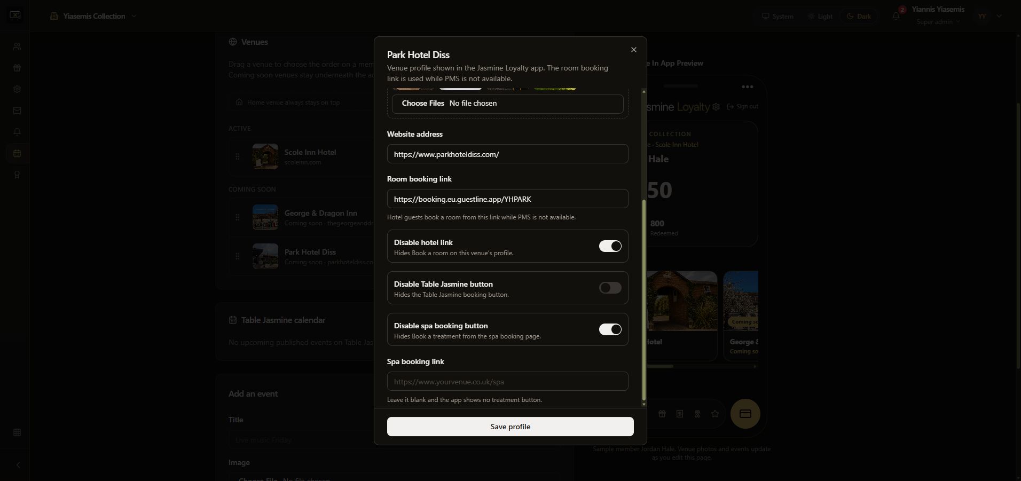1021x481 pixels.
Task: Click the Scole Inn Hotel thumbnail
Action: pos(265,156)
